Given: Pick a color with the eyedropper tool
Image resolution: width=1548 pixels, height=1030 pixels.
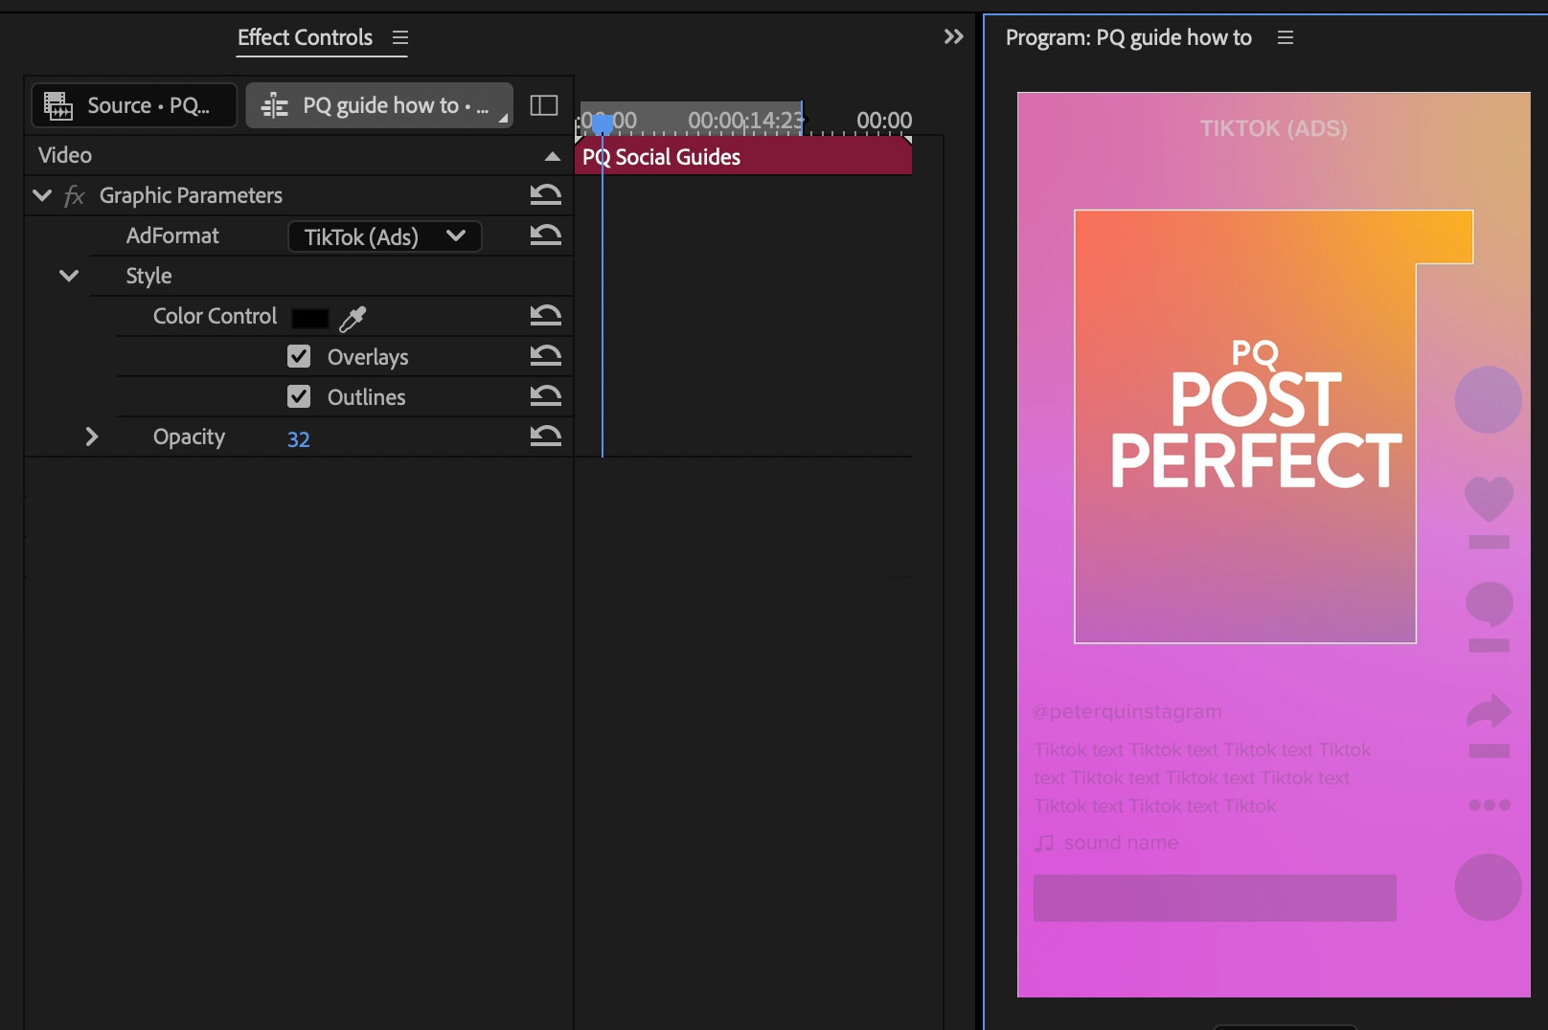Looking at the screenshot, I should pyautogui.click(x=353, y=318).
